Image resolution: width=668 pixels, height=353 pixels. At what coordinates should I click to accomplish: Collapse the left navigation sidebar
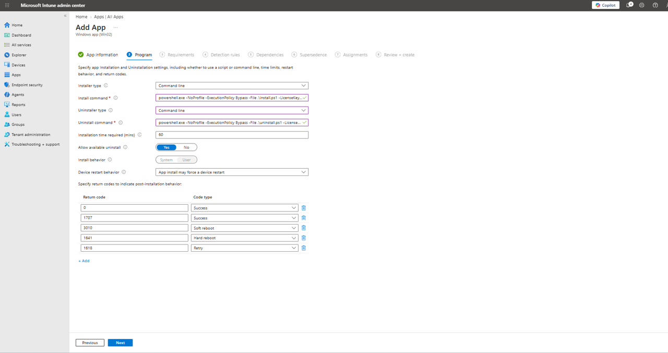pos(65,16)
